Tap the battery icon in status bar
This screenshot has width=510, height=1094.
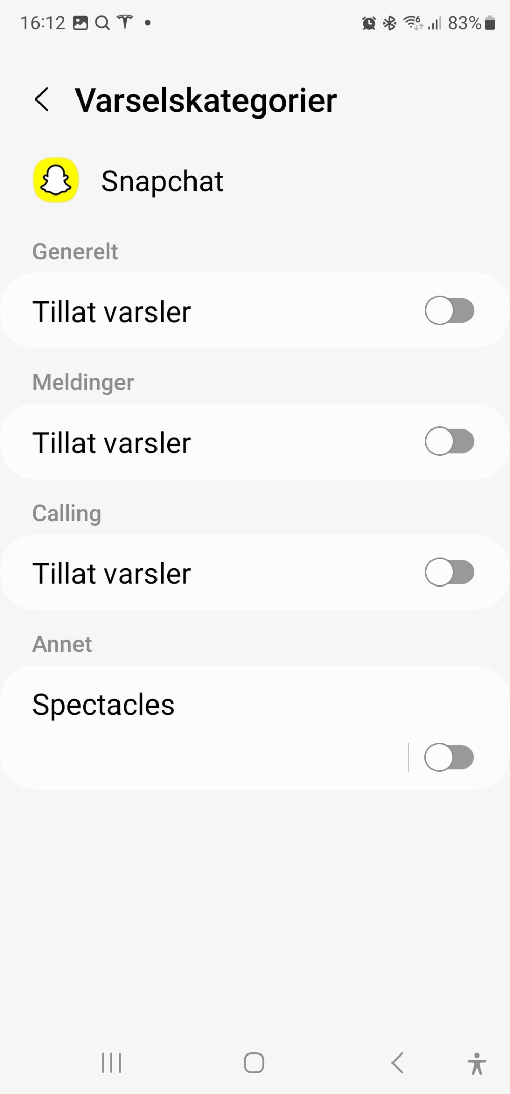point(490,23)
